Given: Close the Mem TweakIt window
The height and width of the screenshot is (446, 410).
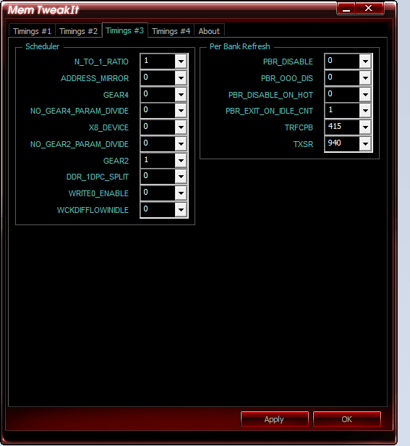Looking at the screenshot, I should [369, 9].
